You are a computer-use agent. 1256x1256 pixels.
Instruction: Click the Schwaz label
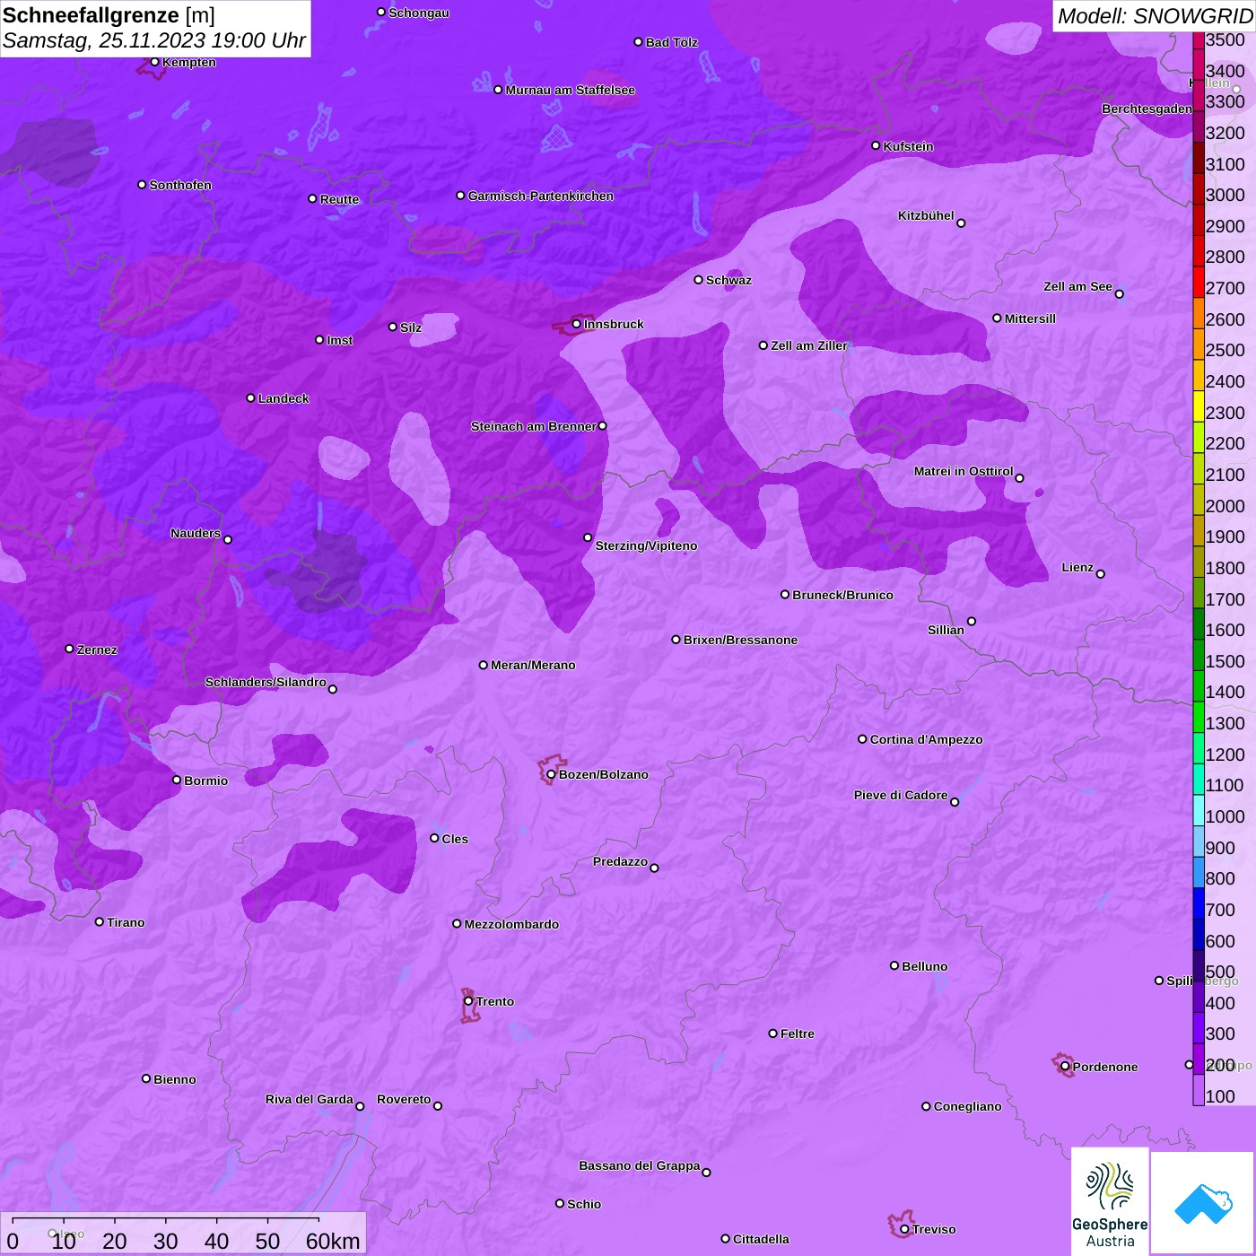pos(729,280)
